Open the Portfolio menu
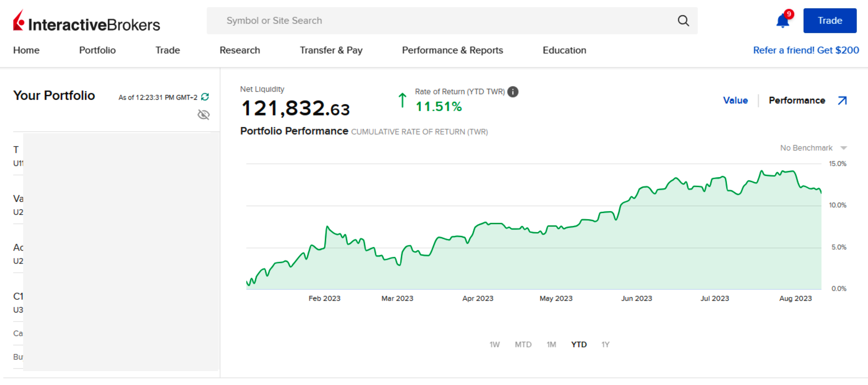 pyautogui.click(x=97, y=50)
